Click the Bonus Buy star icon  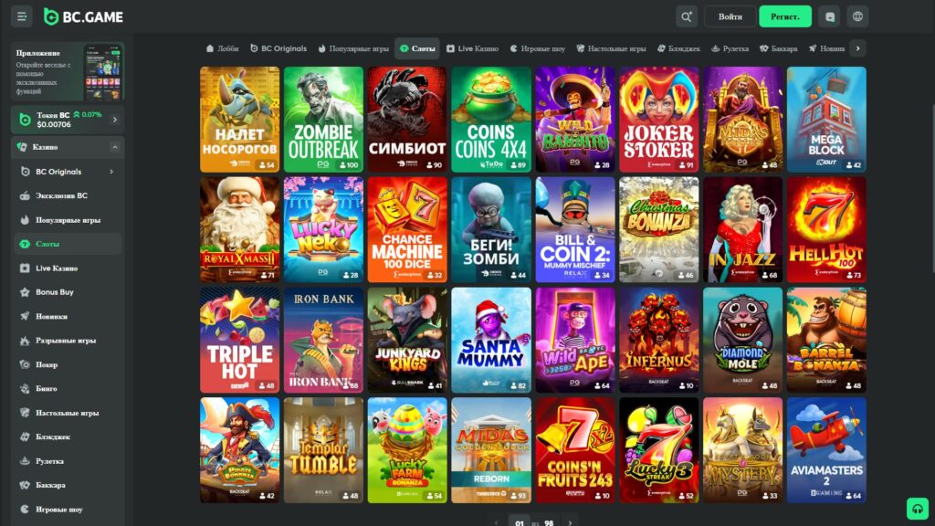coord(25,292)
